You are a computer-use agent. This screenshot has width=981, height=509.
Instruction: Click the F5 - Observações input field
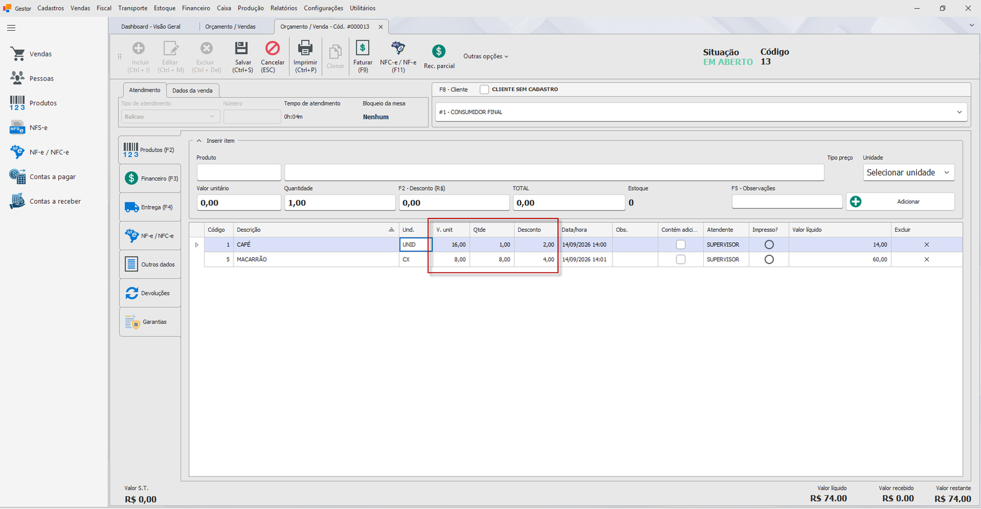(787, 202)
